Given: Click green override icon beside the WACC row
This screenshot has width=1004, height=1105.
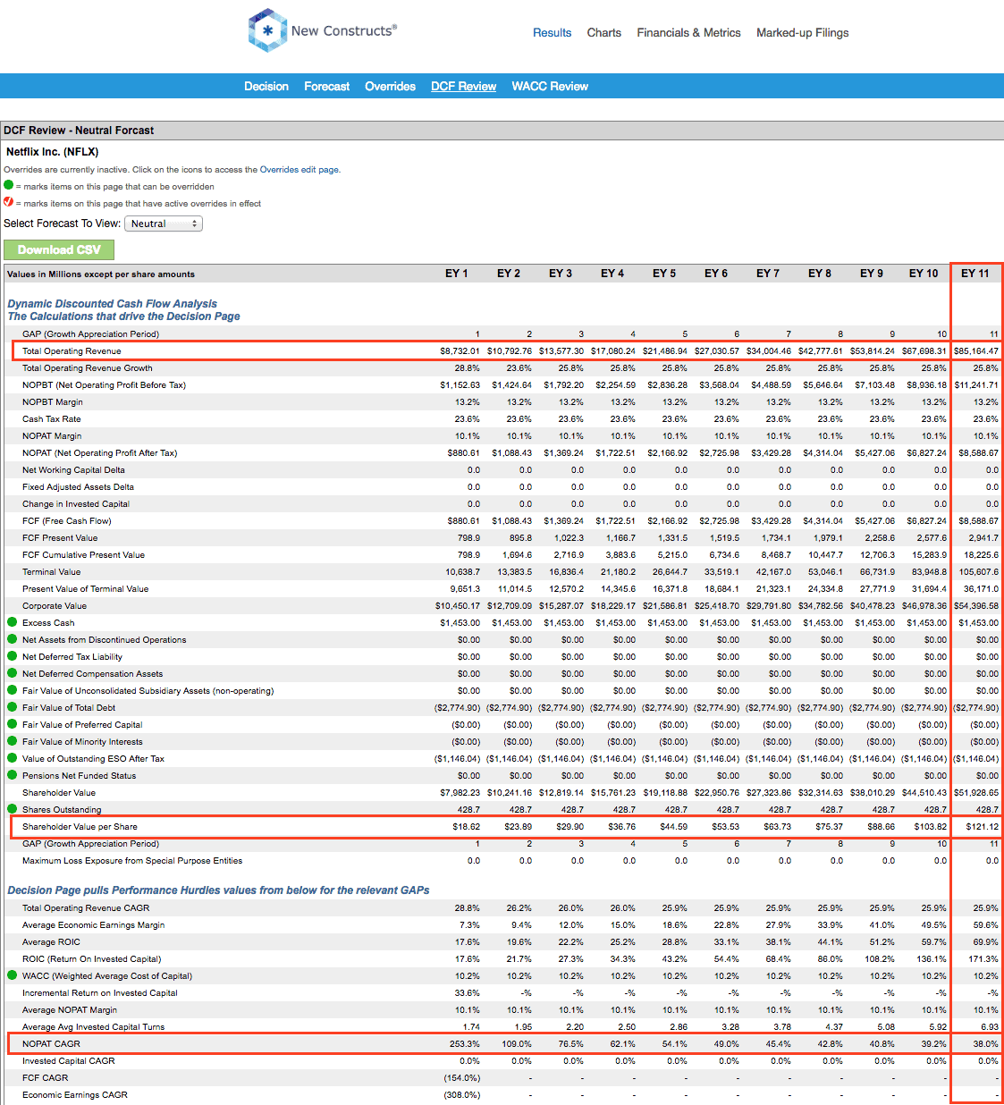Looking at the screenshot, I should point(13,975).
